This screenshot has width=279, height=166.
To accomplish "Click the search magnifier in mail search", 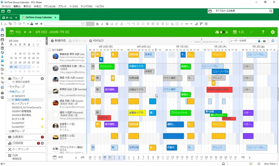I will [271, 11].
